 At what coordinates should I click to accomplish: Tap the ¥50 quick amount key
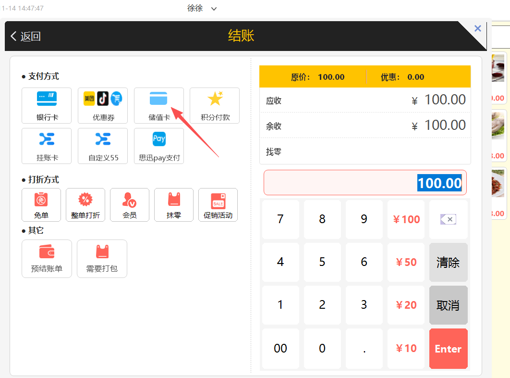406,263
